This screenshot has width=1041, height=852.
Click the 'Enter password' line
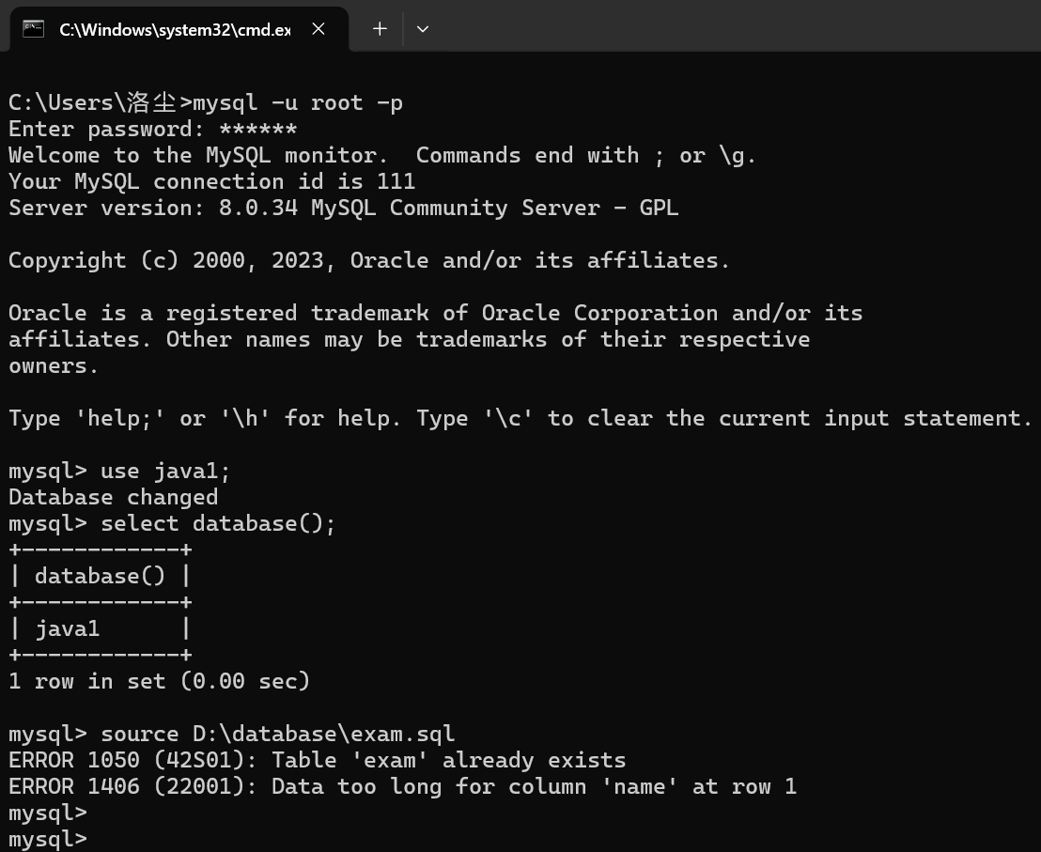tap(153, 129)
